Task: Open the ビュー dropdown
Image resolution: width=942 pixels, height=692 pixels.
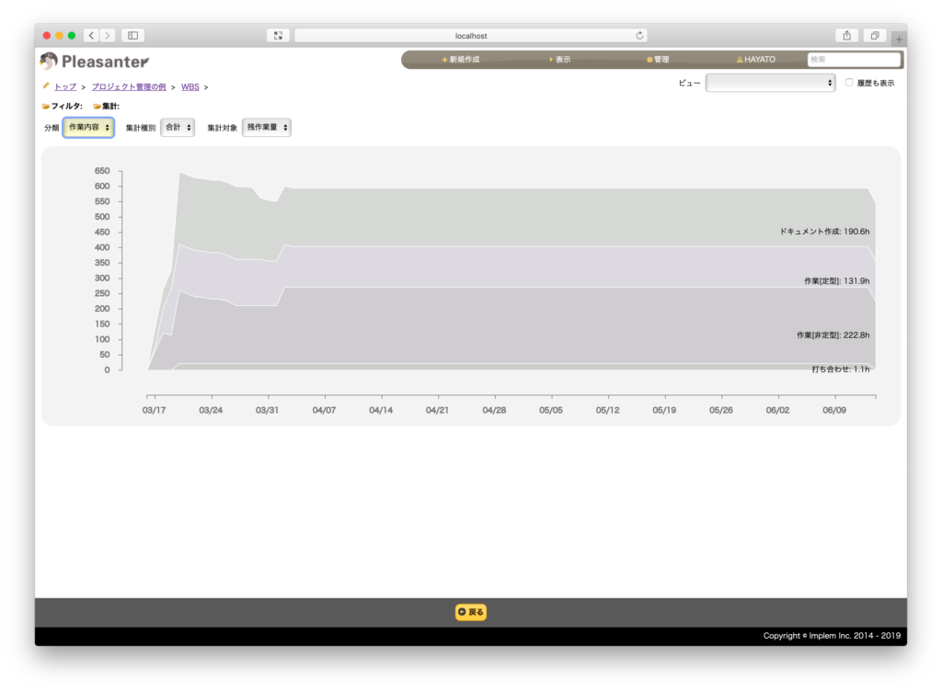Action: click(x=770, y=83)
